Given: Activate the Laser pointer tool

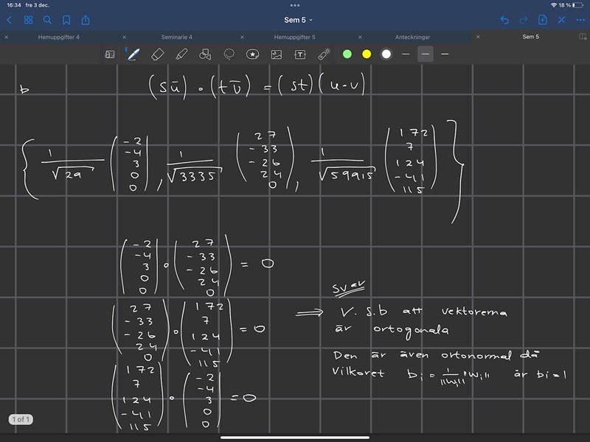Looking at the screenshot, I should (x=324, y=54).
